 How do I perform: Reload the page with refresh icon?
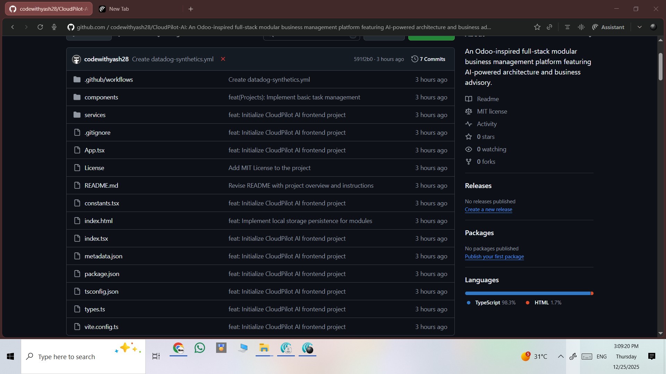[40, 27]
